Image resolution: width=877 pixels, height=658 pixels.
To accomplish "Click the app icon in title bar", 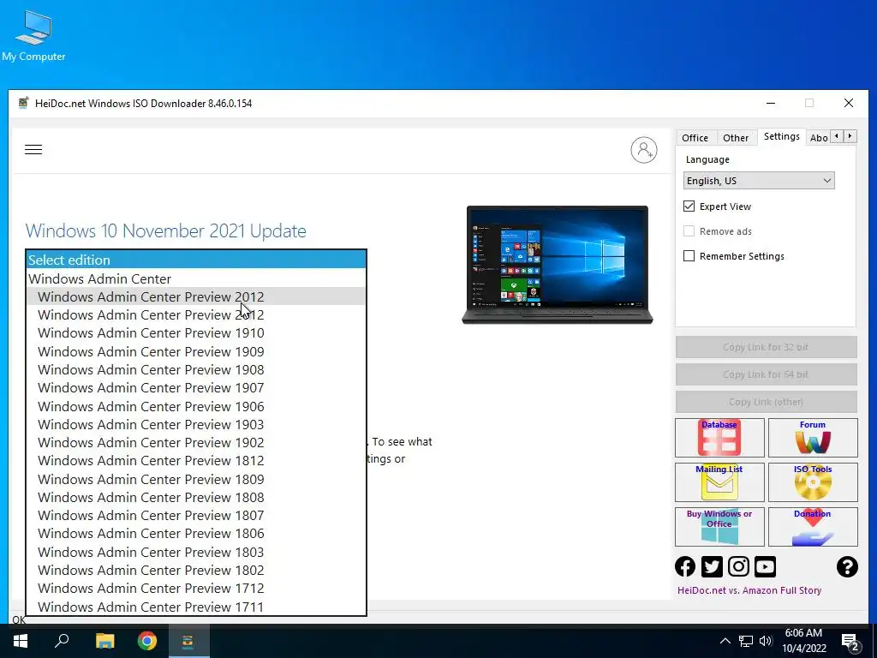I will point(23,103).
